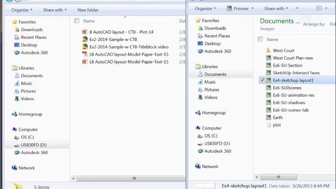Click the horizontal scrollbar thumb in the Documents window

278,177
